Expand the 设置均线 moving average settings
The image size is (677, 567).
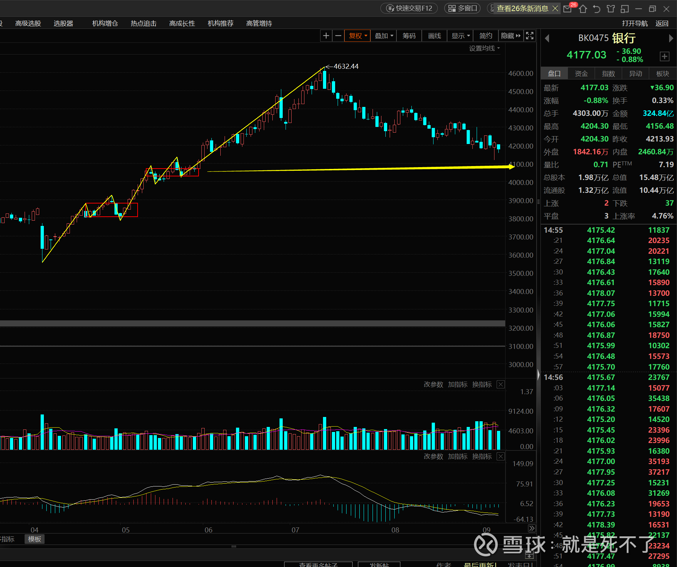point(484,48)
